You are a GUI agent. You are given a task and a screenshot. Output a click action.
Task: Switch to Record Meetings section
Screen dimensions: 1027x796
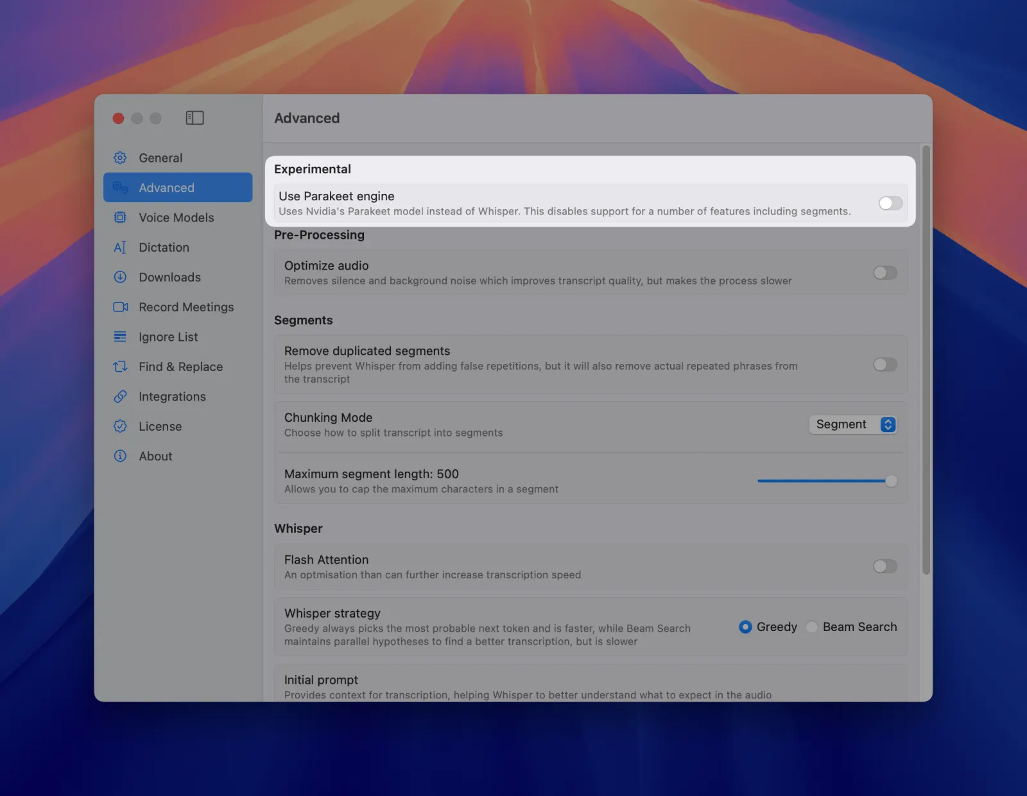[x=178, y=307]
